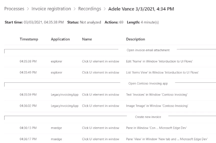Go to Invoice registration breadcrumb

point(51,9)
